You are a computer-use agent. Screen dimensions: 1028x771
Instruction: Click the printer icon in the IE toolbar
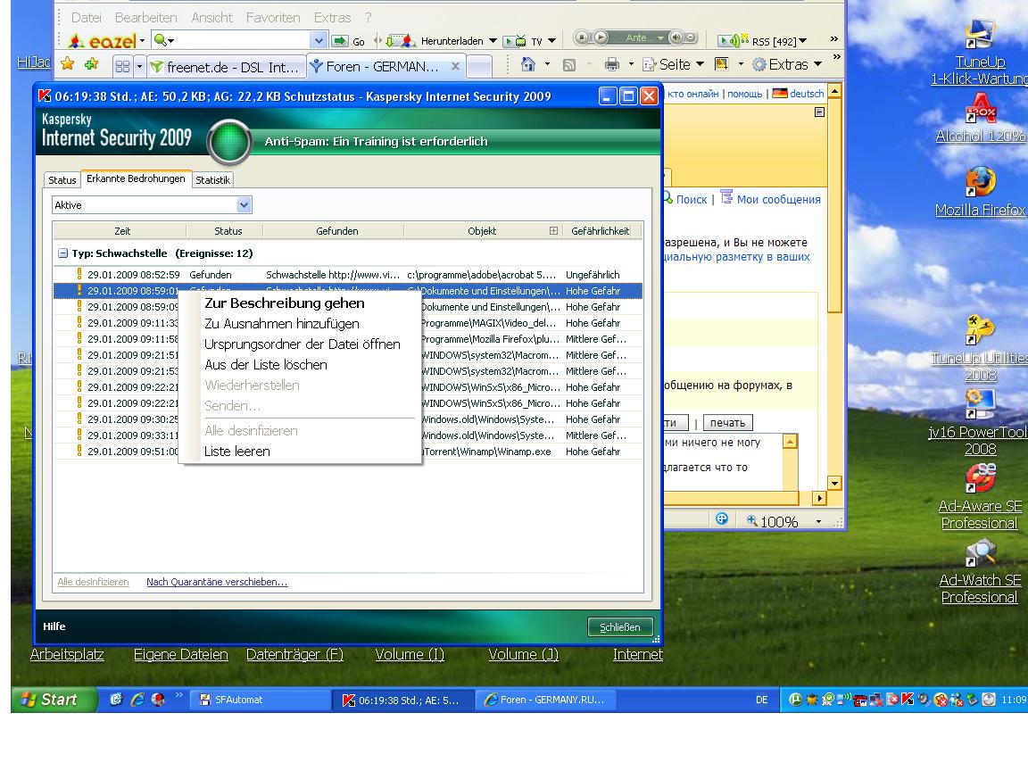click(611, 64)
